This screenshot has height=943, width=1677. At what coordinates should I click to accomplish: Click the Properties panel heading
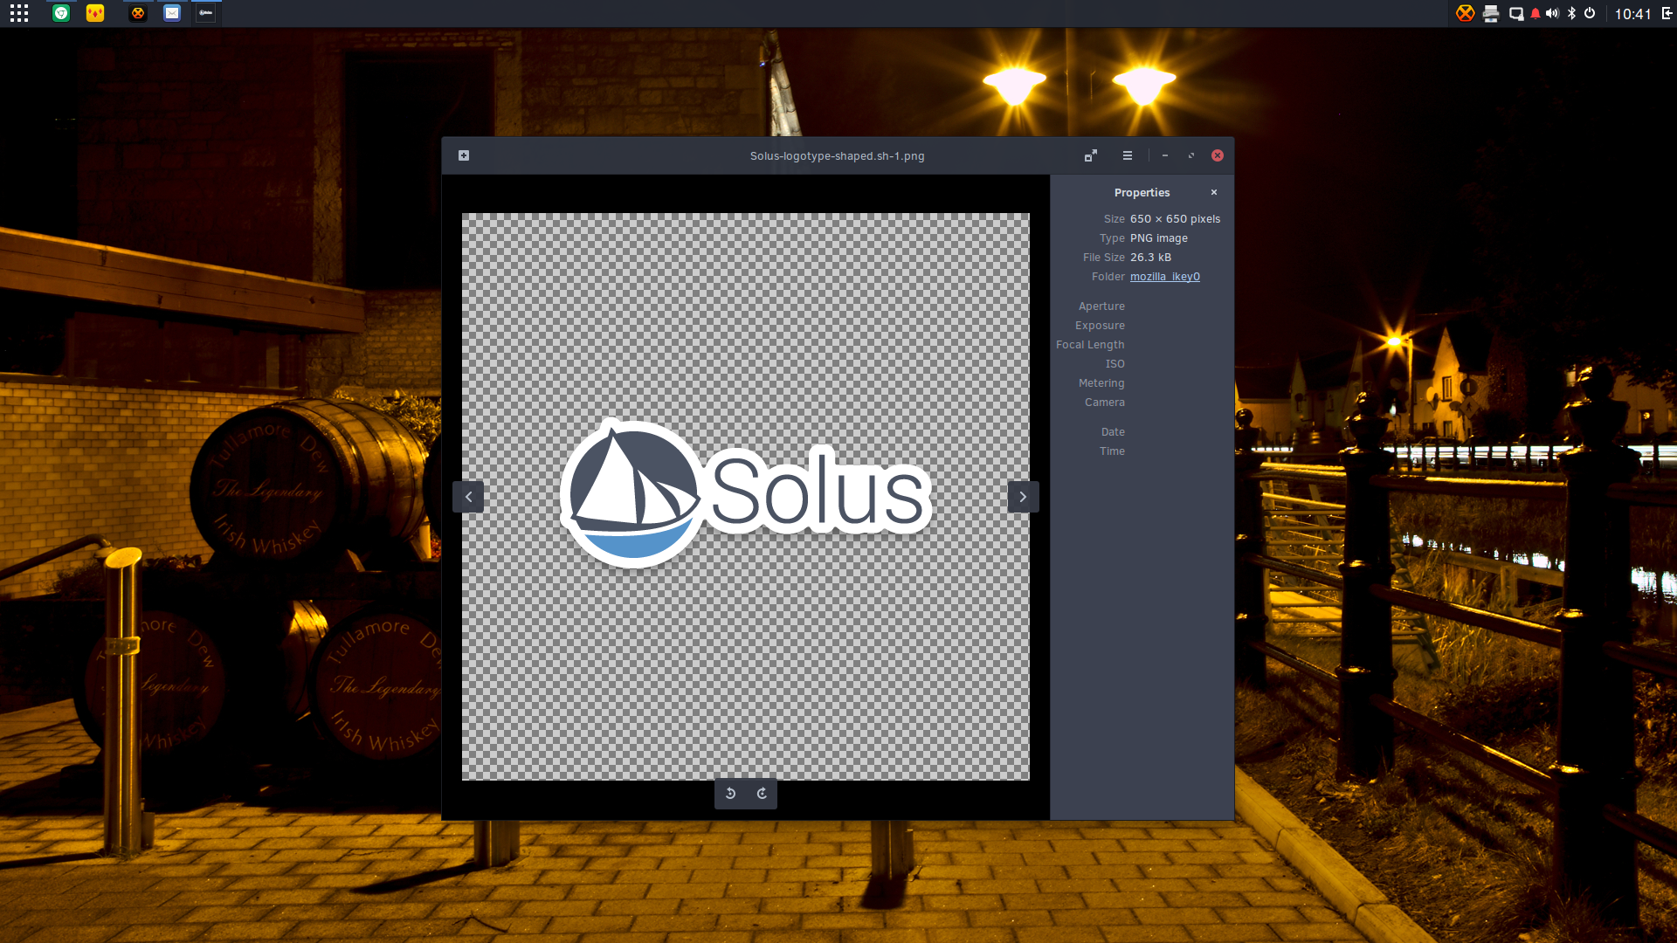coord(1142,193)
